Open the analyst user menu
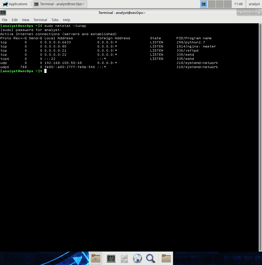262x265 pixels. 254,4
